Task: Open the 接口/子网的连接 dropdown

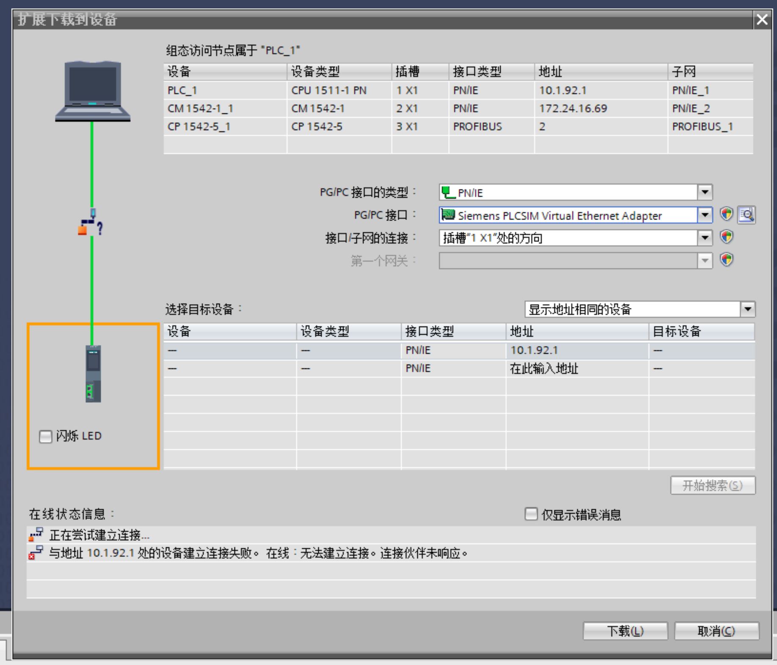Action: pos(705,238)
